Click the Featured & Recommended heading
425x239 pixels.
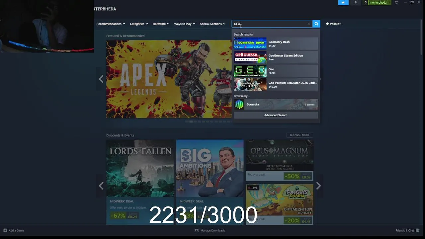125,36
